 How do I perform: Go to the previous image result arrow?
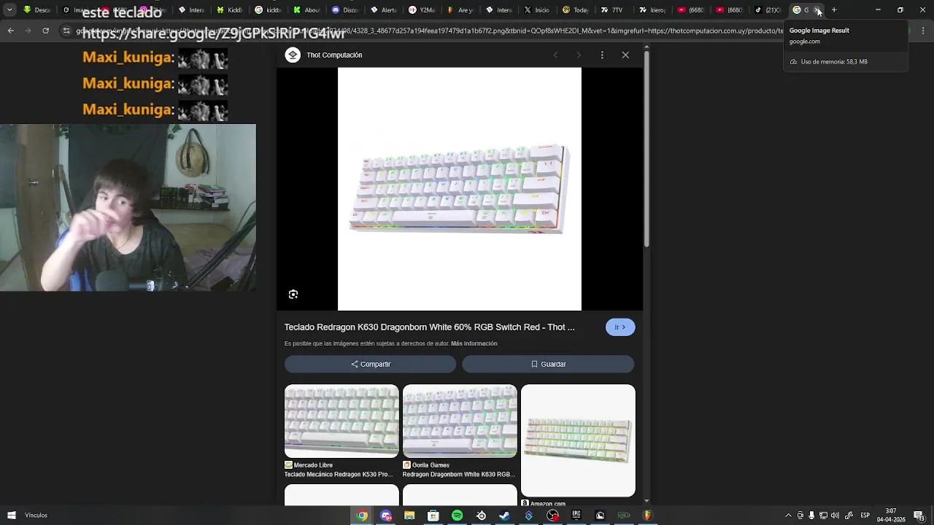[555, 55]
